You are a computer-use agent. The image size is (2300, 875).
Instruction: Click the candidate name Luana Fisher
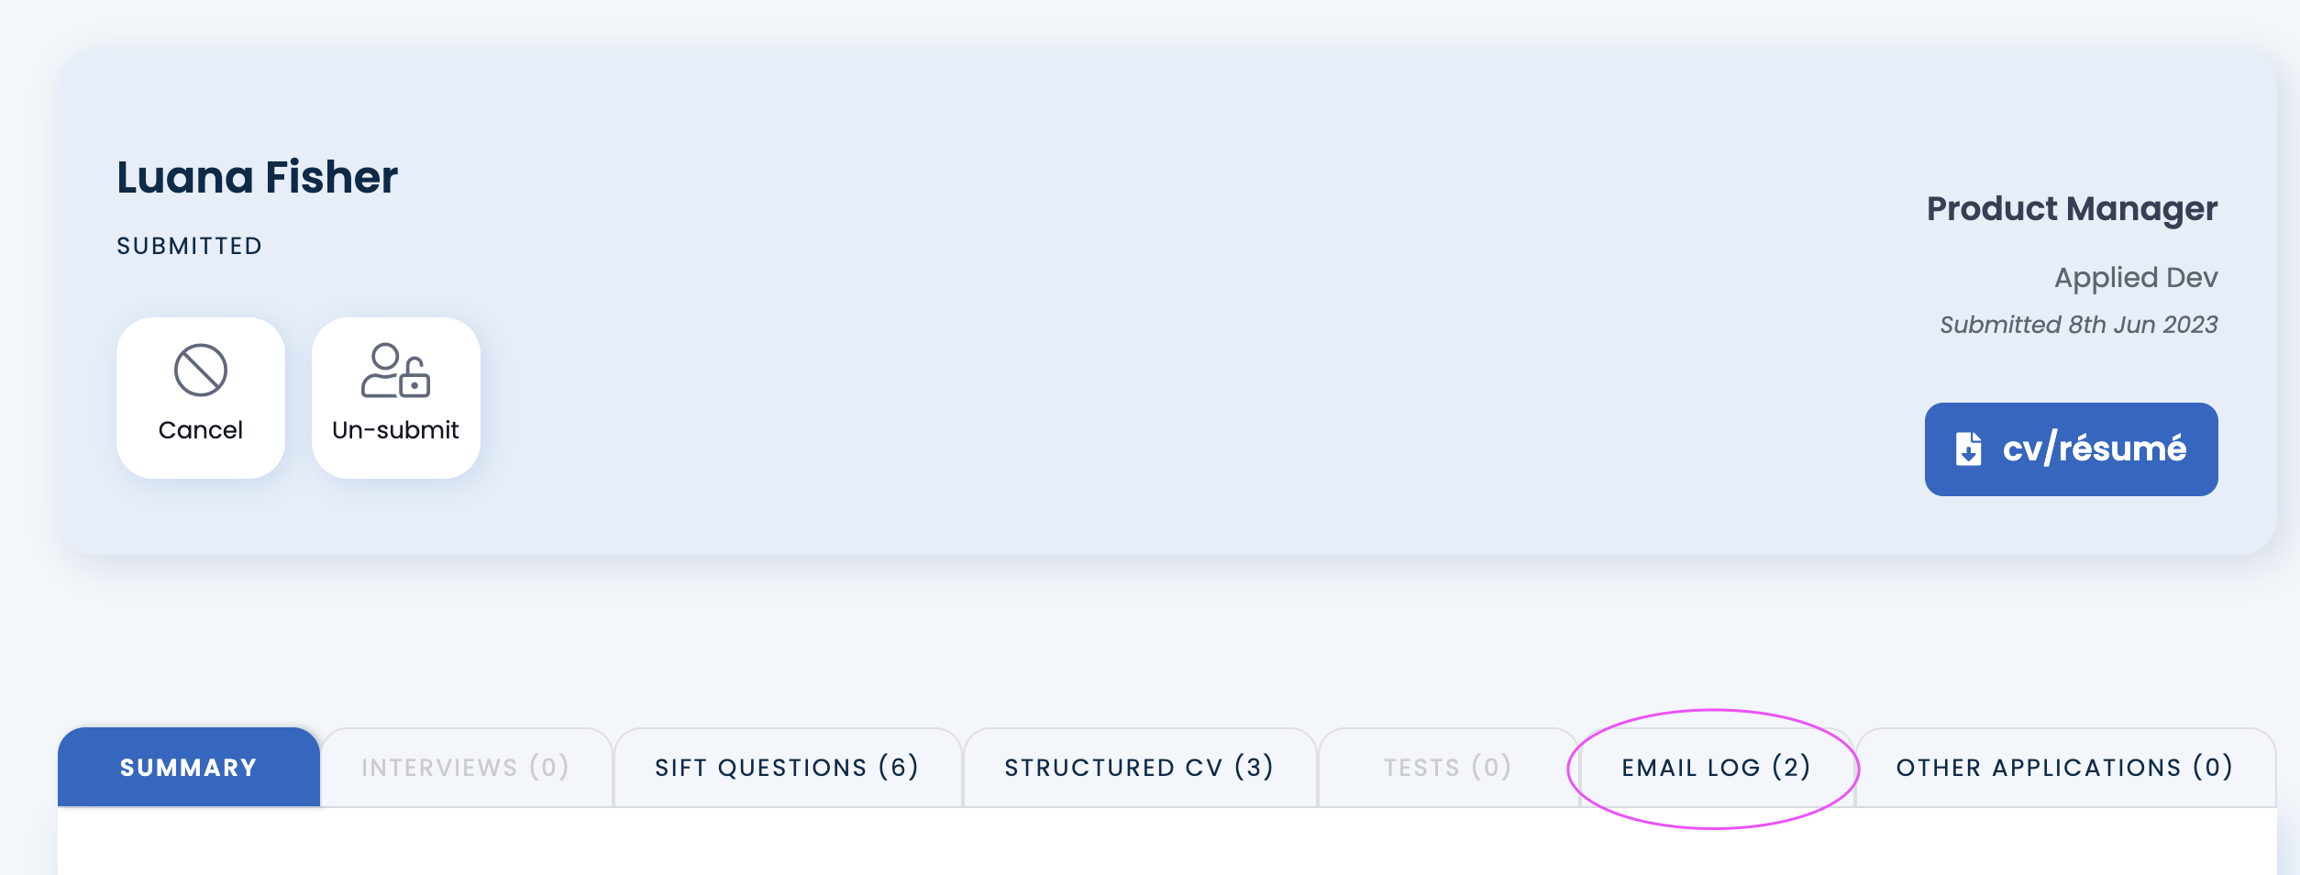(x=257, y=177)
